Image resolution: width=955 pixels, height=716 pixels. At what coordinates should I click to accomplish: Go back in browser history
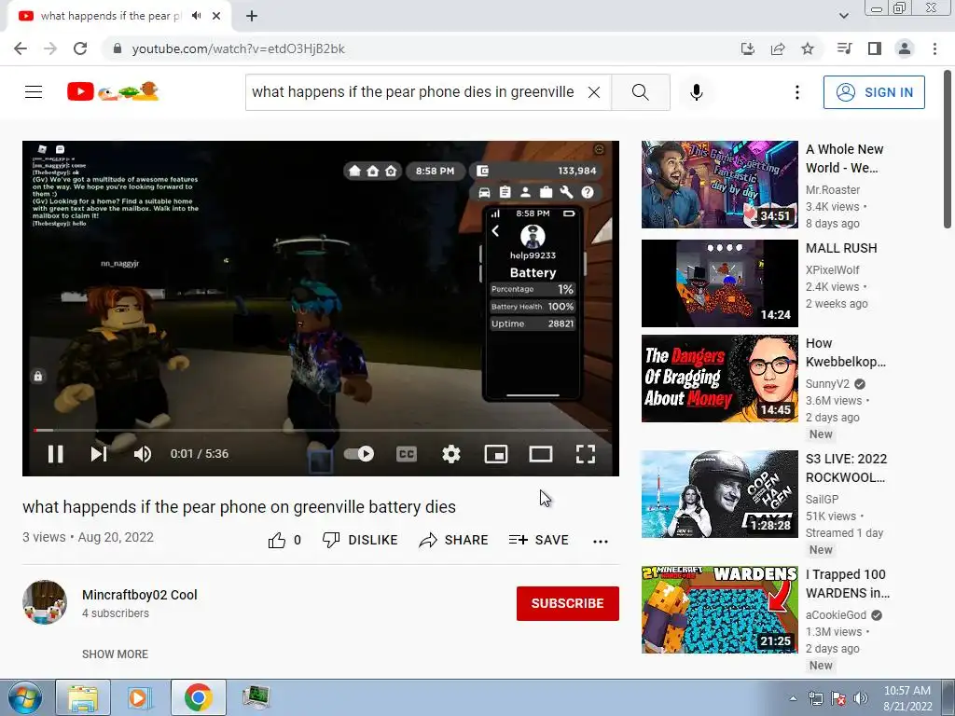[21, 48]
